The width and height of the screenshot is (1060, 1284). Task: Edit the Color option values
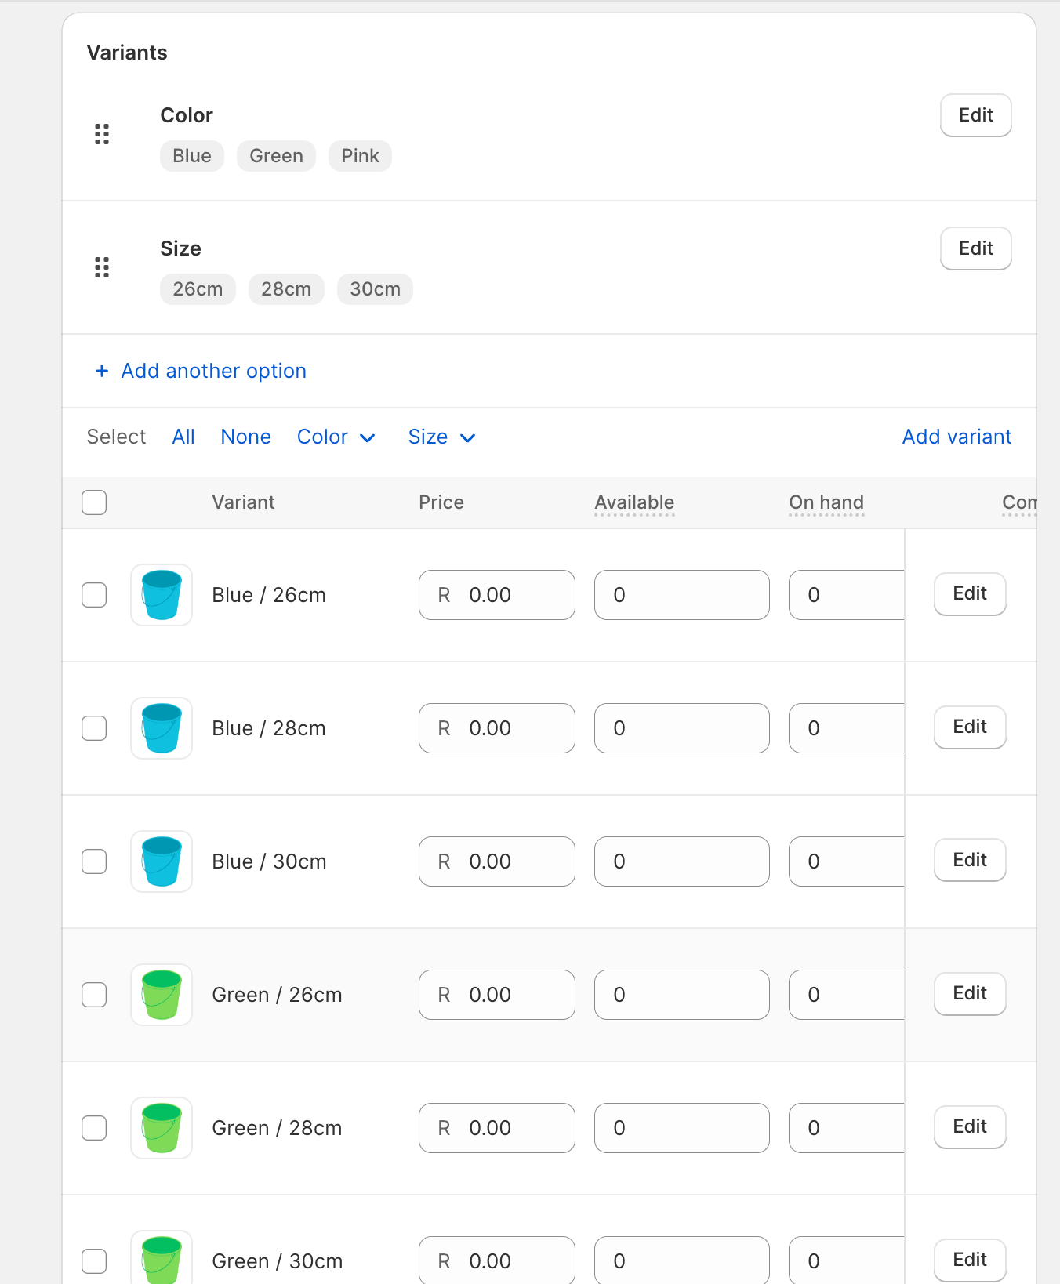pos(975,115)
